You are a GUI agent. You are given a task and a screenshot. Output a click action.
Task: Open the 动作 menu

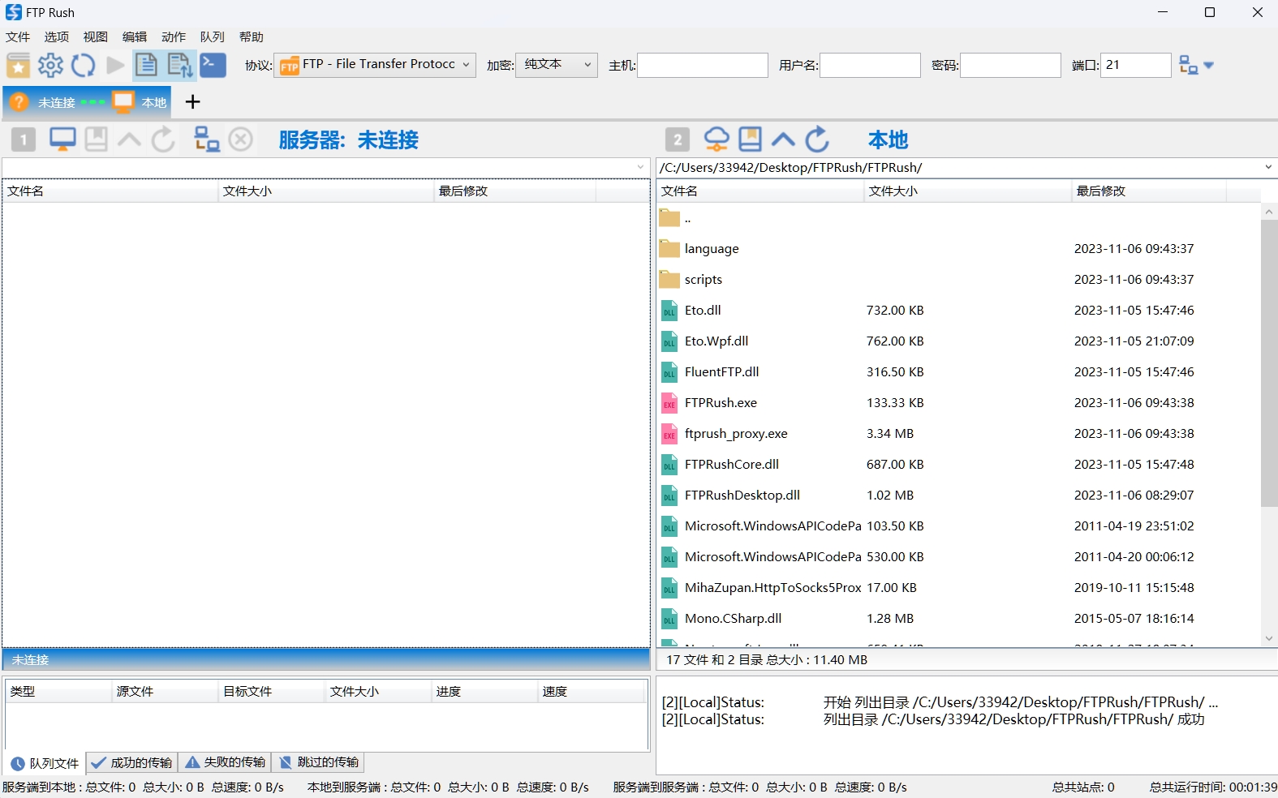[x=174, y=37]
